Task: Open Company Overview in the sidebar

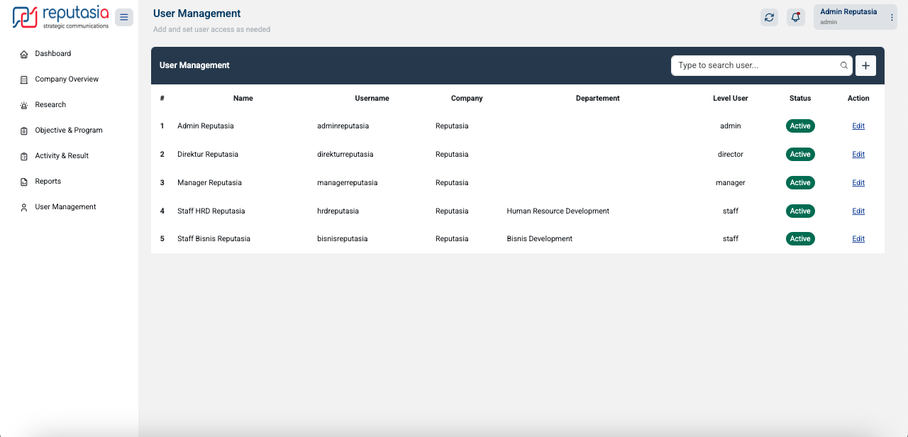Action: (67, 79)
